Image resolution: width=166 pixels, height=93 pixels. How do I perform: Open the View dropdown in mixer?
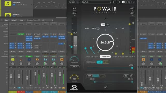pos(22,20)
